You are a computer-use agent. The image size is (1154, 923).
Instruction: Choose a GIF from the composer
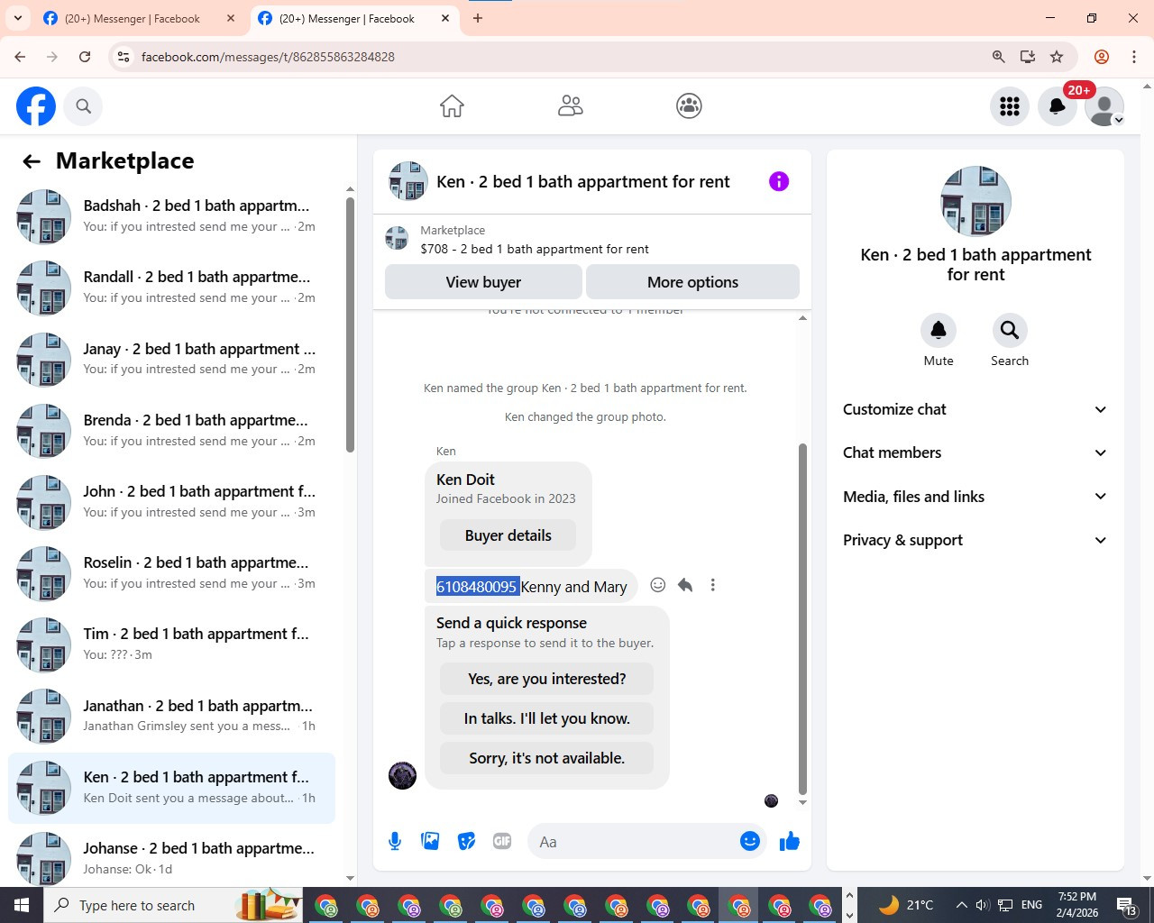pos(502,841)
